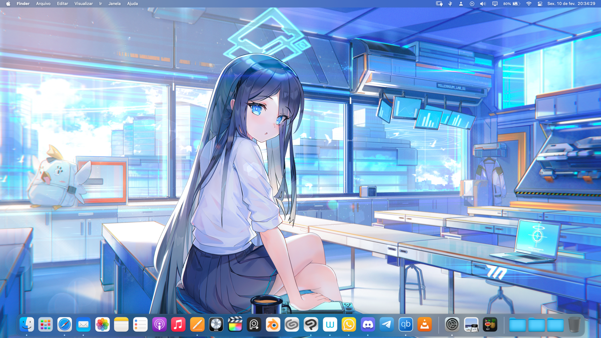
Task: Open the Trash in the Dock
Action: click(x=574, y=325)
